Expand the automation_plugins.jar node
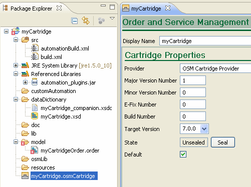Viewport: 251px width, 187px height. point(25,82)
